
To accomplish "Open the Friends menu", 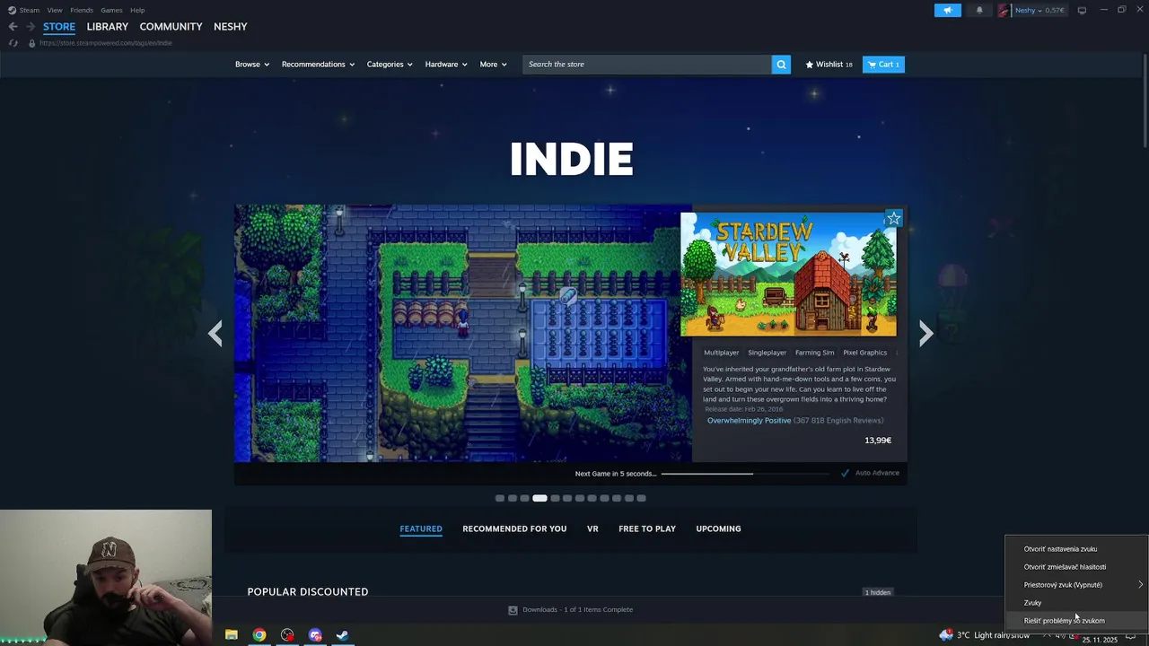I will point(82,11).
